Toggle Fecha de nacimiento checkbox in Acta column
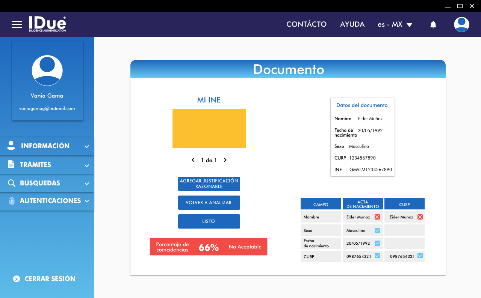The width and height of the screenshot is (481, 298). [x=377, y=243]
